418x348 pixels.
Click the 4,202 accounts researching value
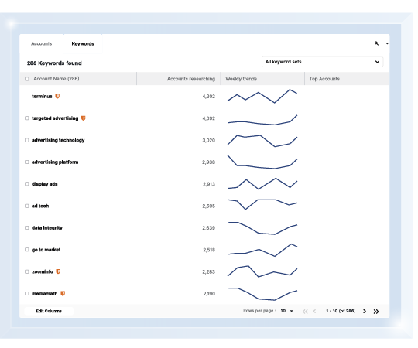[208, 97]
